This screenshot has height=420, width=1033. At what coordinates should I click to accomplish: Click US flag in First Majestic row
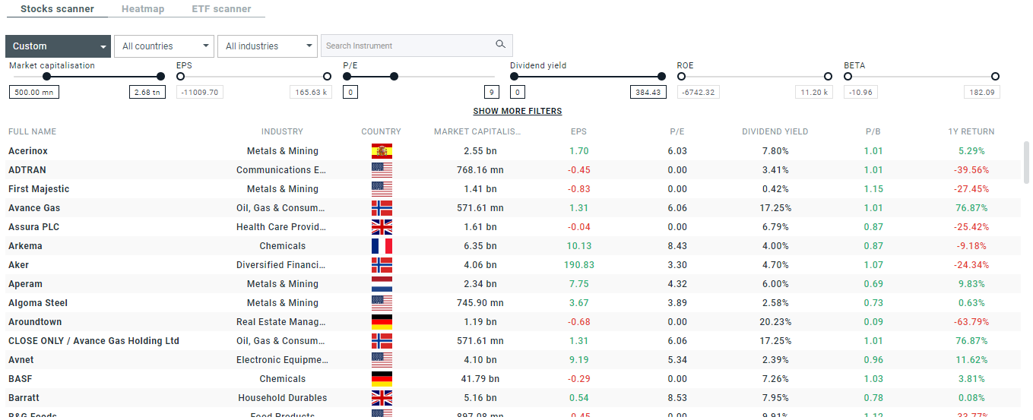point(382,189)
